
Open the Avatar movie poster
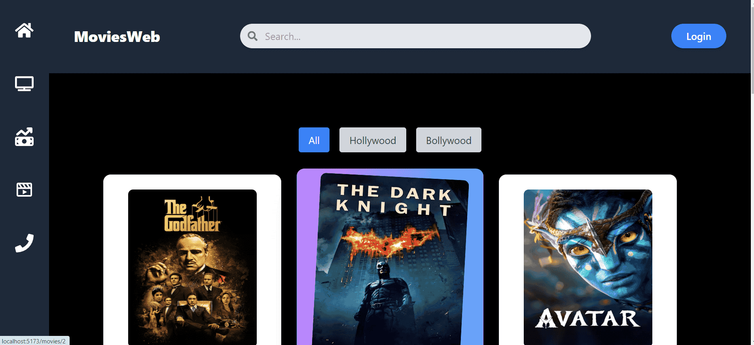pyautogui.click(x=588, y=267)
